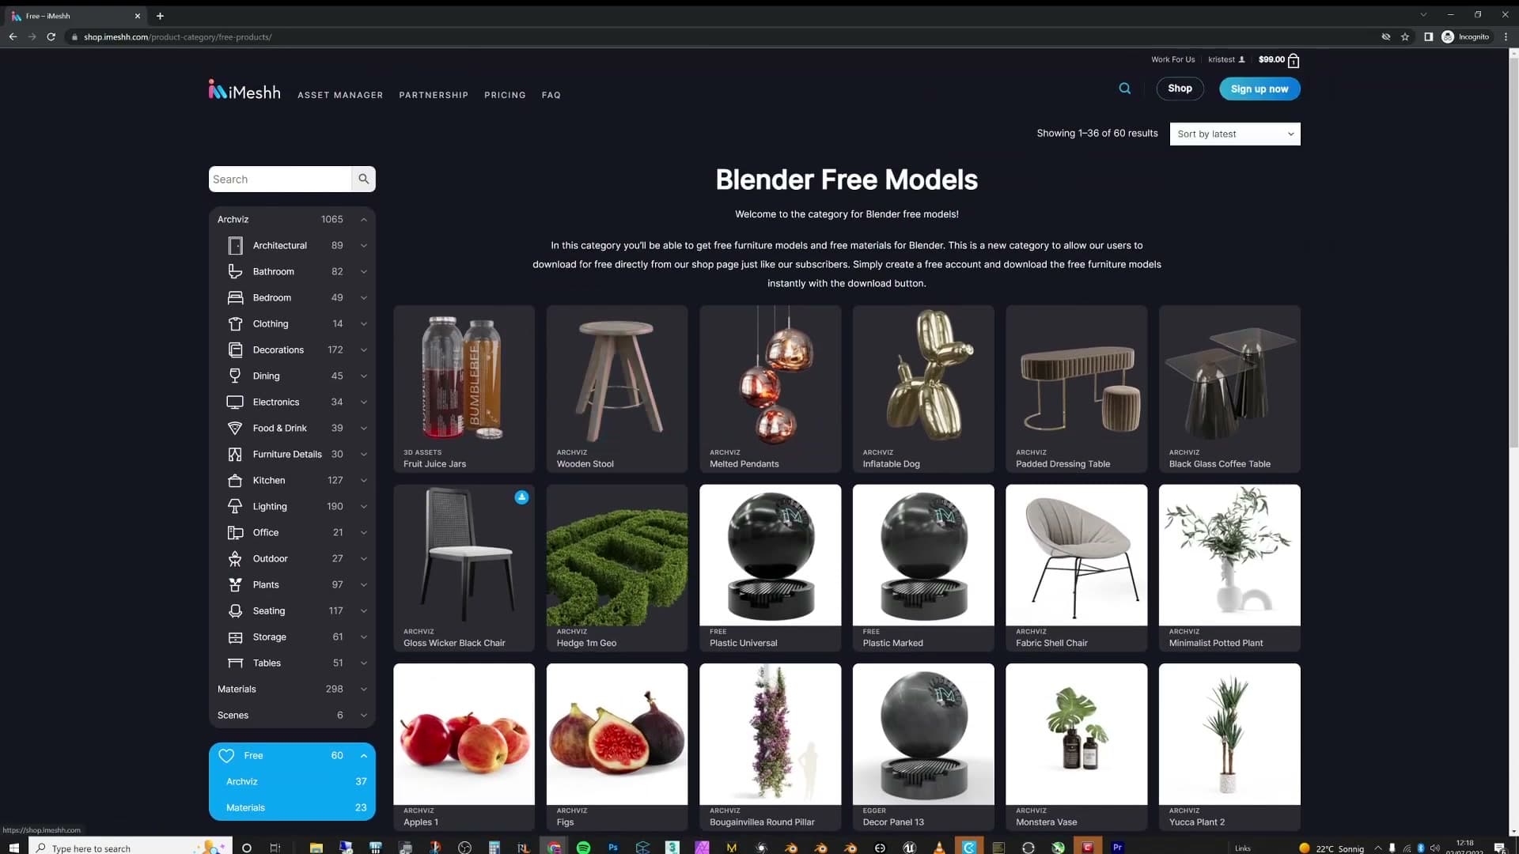Viewport: 1519px width, 854px height.
Task: Open the Partnership menu item
Action: 434,95
